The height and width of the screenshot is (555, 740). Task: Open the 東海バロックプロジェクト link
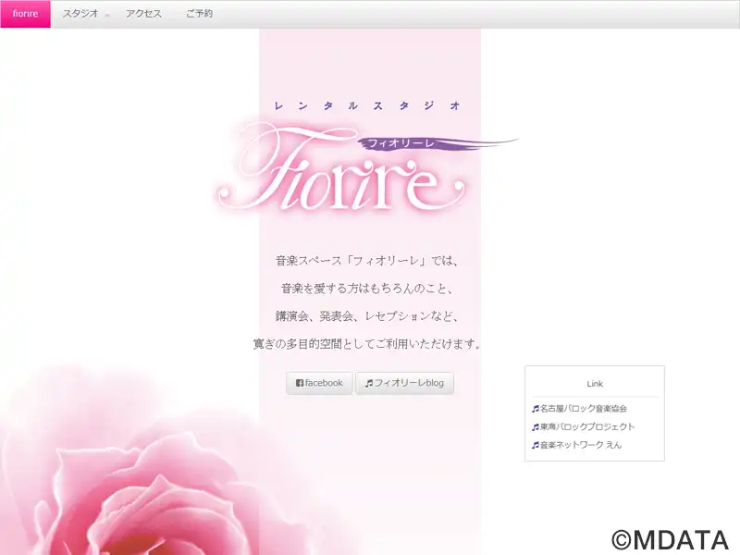[x=587, y=426]
